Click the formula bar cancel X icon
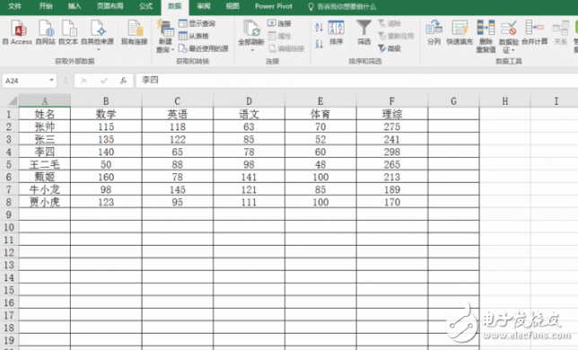 (84, 80)
